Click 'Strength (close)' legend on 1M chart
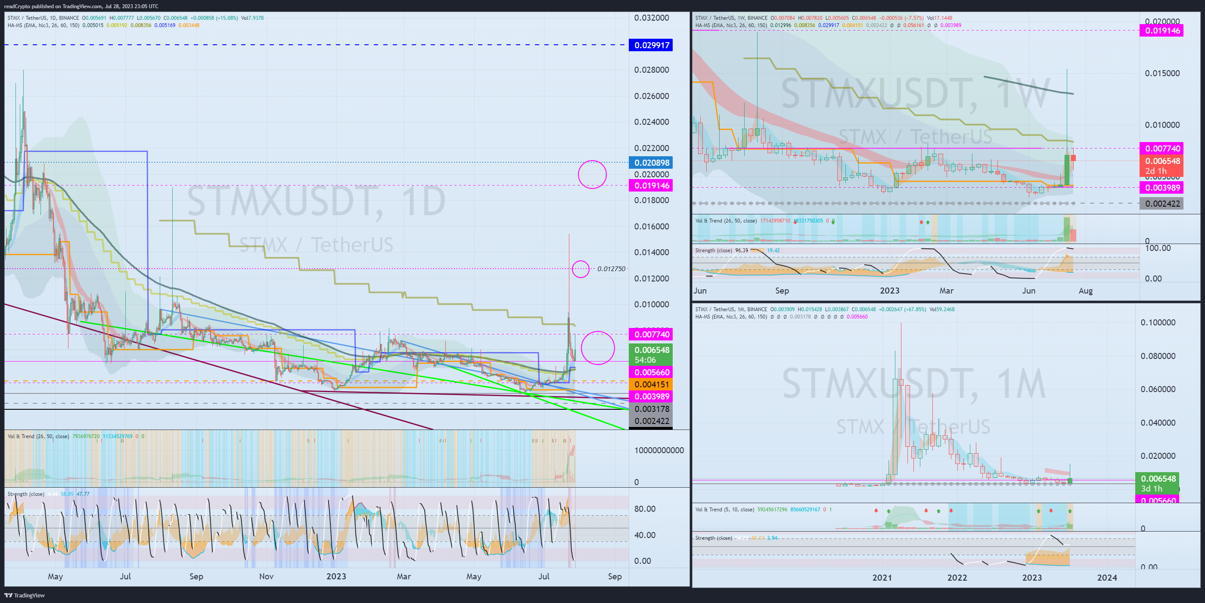Viewport: 1205px width, 603px height. (713, 538)
